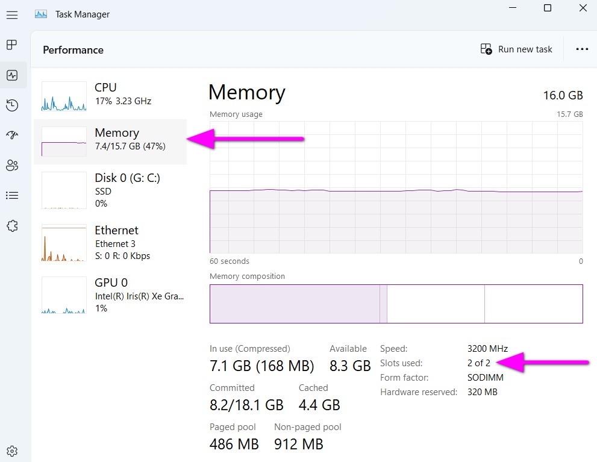Open the Details list icon
Image resolution: width=597 pixels, height=462 pixels.
(x=12, y=195)
